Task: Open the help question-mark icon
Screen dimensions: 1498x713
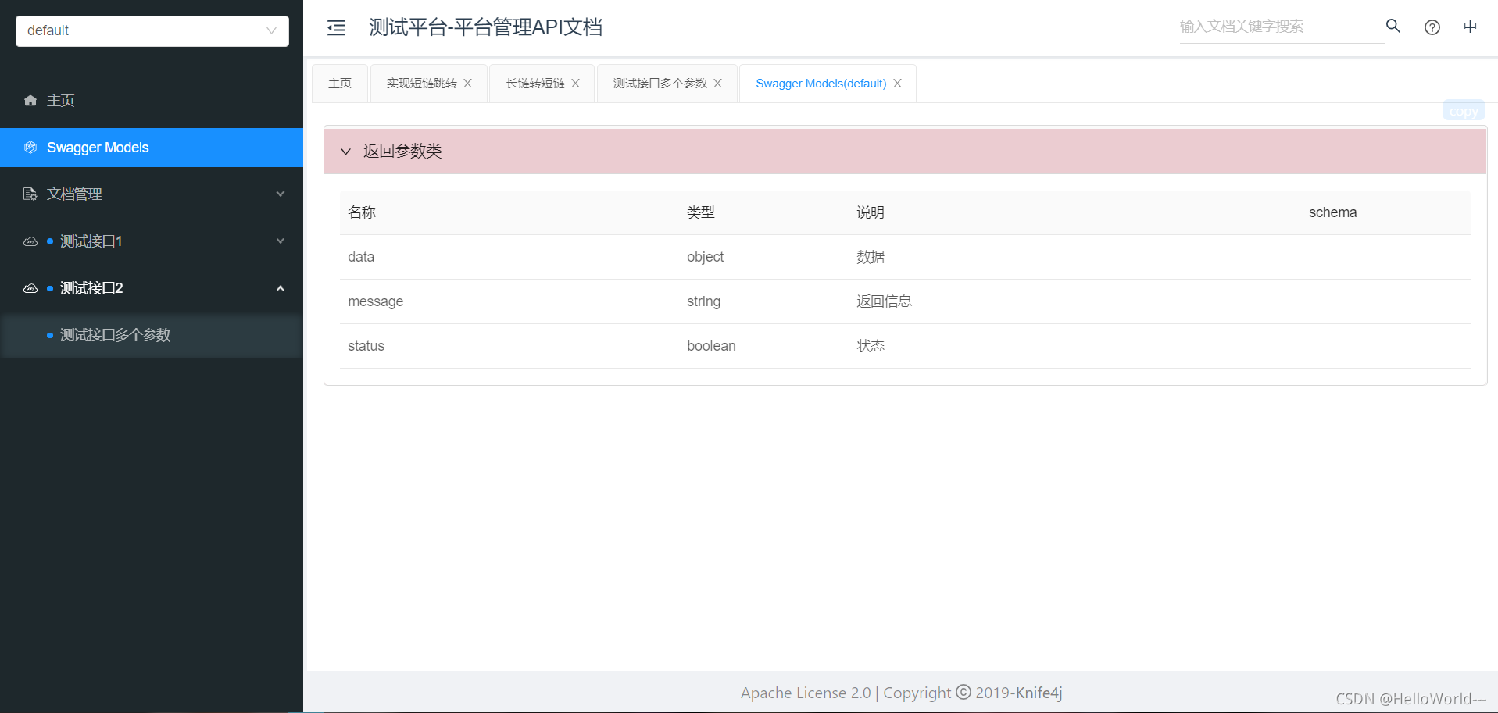Action: pyautogui.click(x=1432, y=27)
